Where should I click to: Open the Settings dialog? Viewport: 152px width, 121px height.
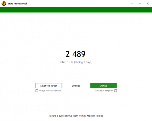pyautogui.click(x=76, y=86)
